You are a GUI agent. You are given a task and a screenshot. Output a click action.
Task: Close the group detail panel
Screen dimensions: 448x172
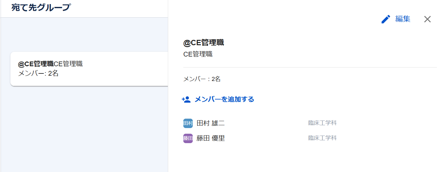click(x=427, y=19)
